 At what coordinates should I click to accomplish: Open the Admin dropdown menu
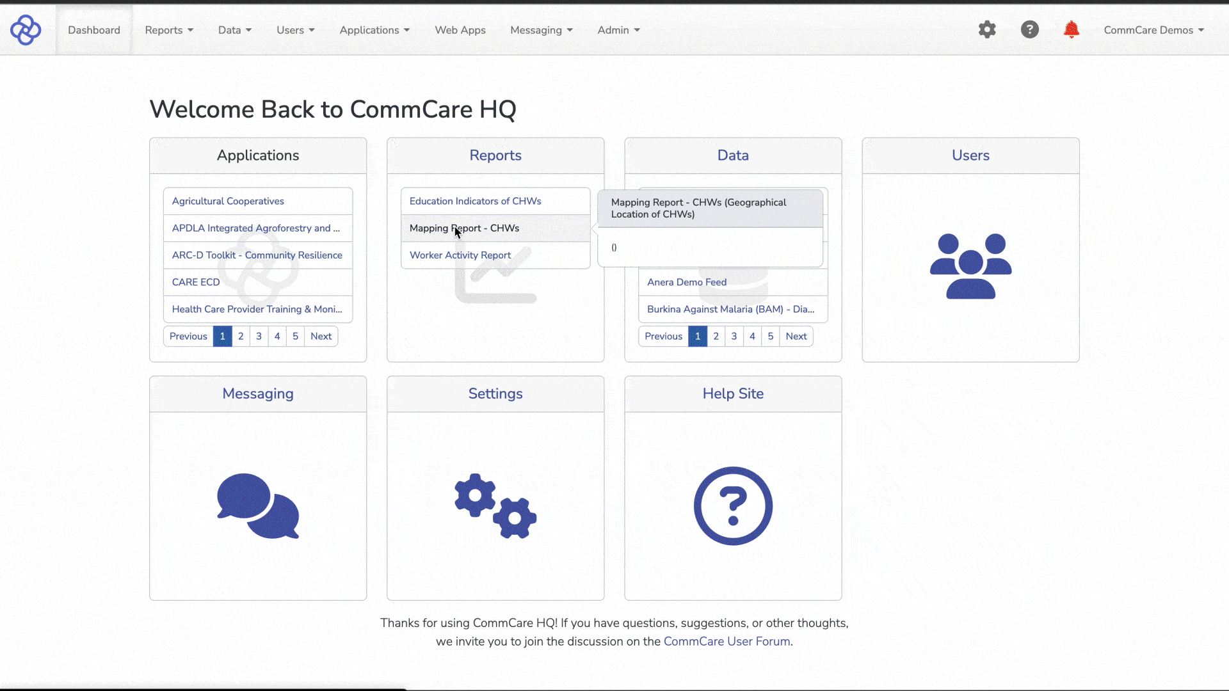(x=618, y=29)
